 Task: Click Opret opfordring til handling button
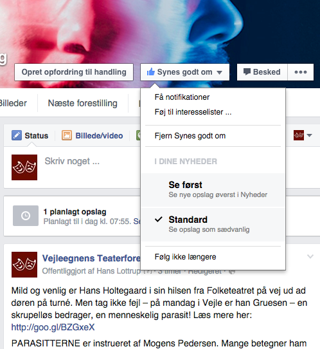click(x=74, y=72)
